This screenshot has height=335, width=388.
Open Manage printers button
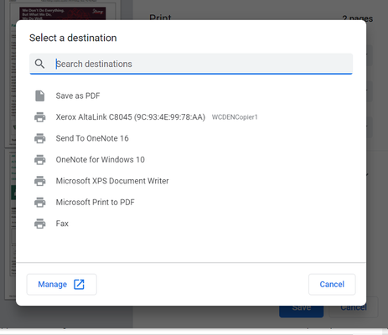coord(61,284)
